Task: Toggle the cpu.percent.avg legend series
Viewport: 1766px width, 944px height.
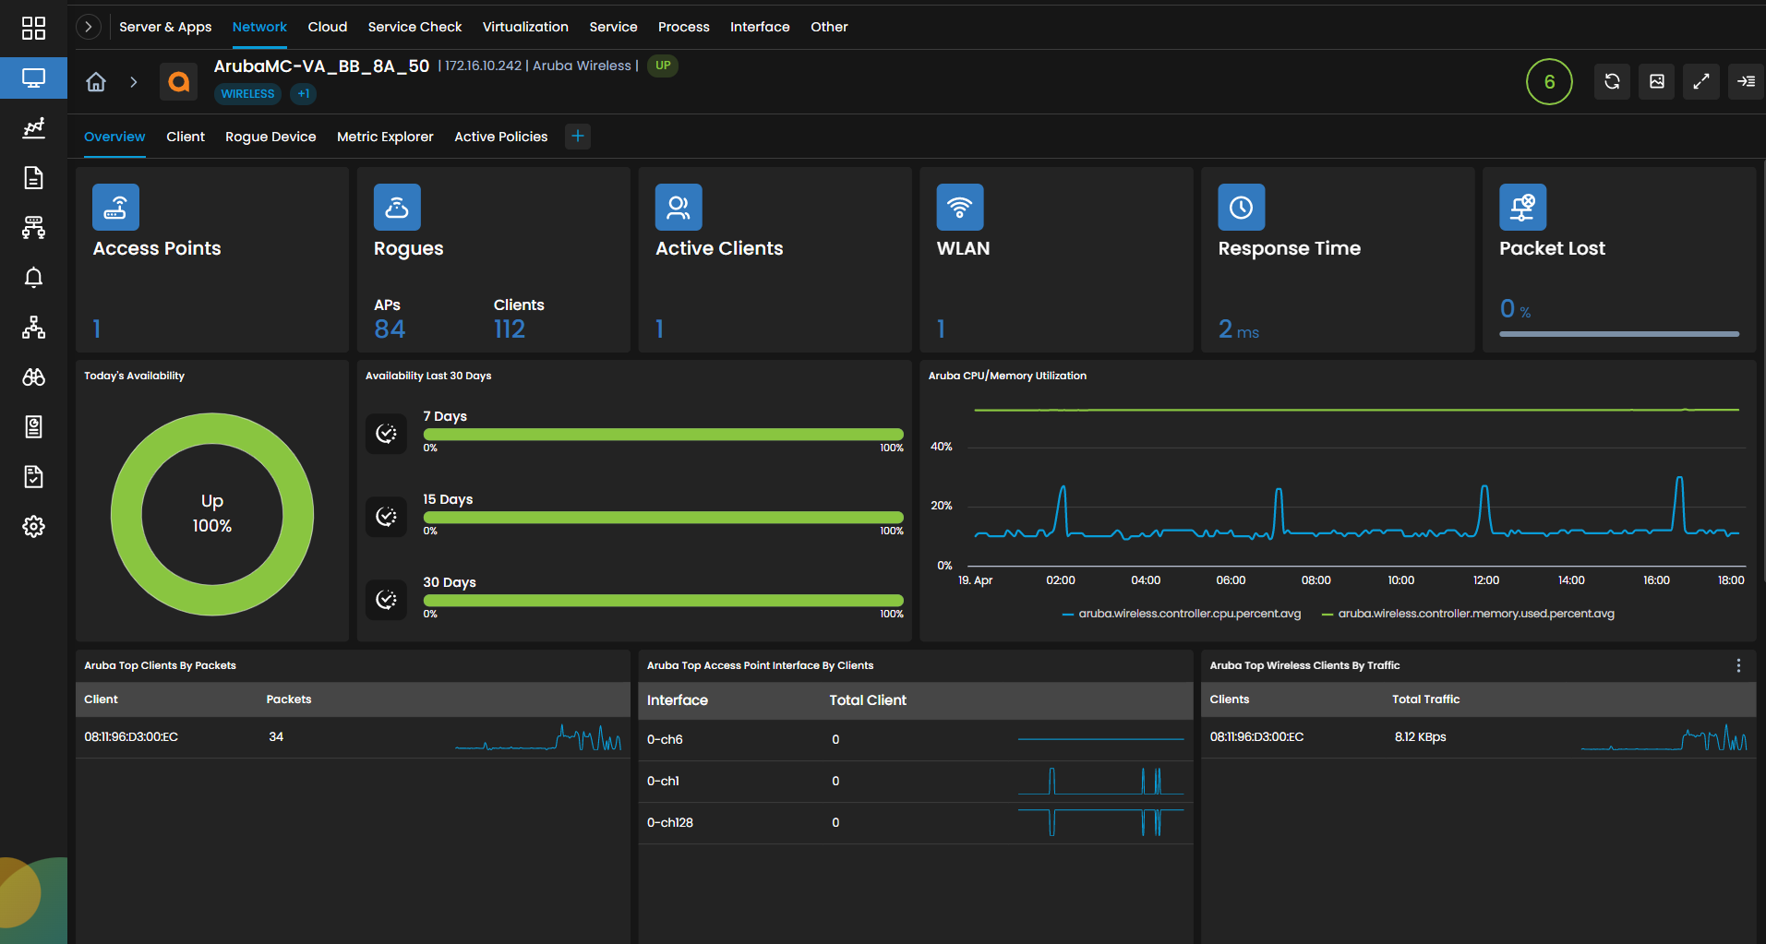Action: coord(1182,614)
